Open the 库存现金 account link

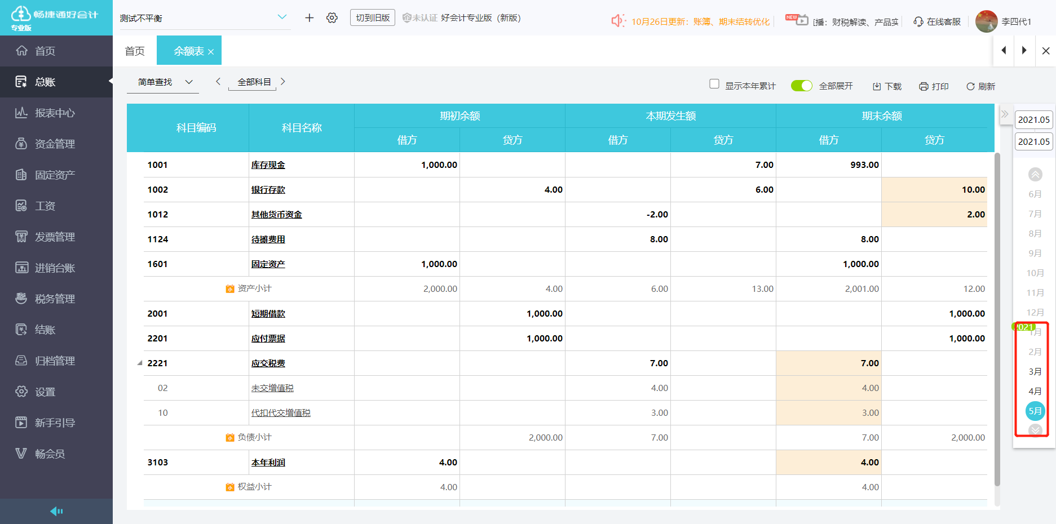coord(268,165)
